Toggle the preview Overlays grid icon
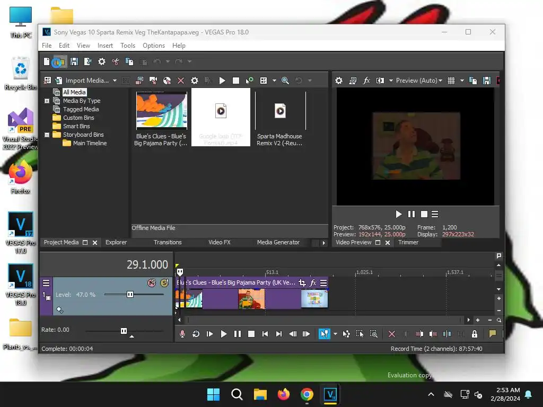This screenshot has width=543, height=407. [x=451, y=81]
